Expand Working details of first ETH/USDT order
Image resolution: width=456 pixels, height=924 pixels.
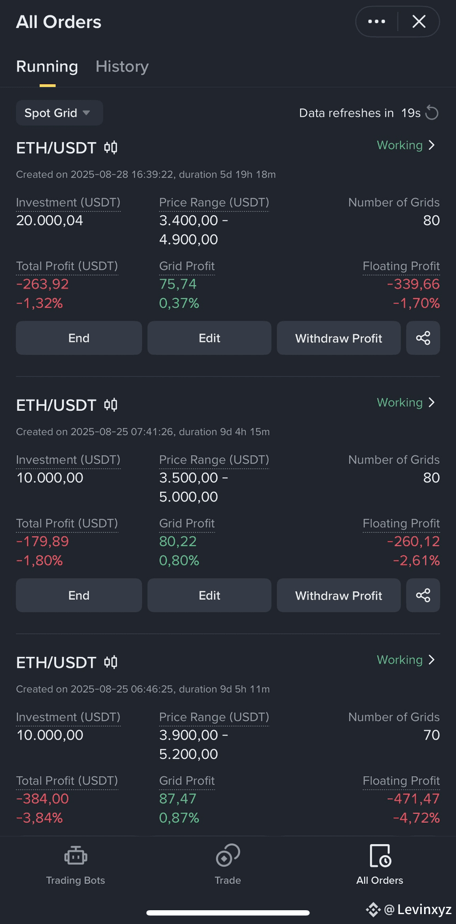point(406,145)
